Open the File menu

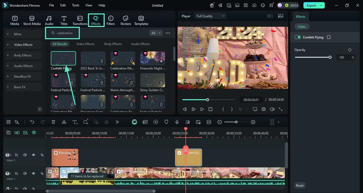[52, 5]
